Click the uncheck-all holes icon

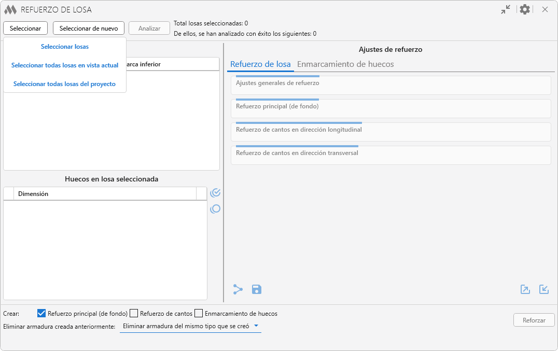click(215, 209)
